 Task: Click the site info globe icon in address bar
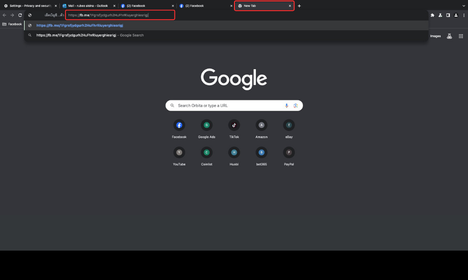click(30, 15)
